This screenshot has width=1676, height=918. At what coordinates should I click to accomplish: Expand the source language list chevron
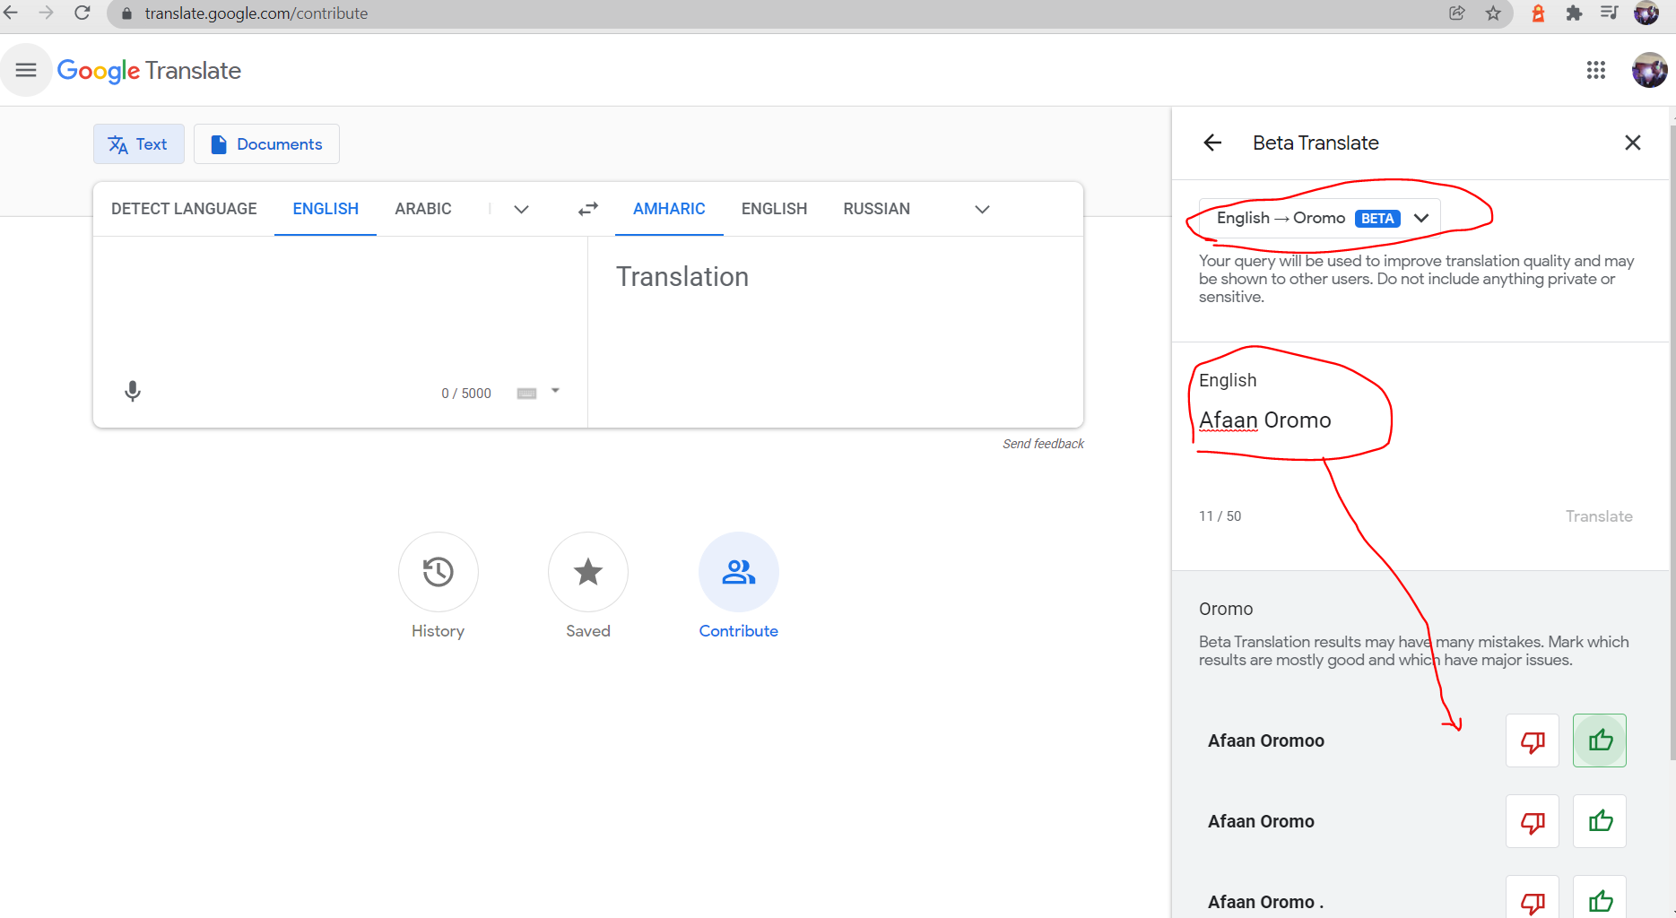tap(521, 209)
